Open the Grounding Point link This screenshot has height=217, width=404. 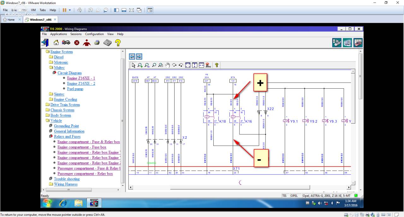coord(66,126)
